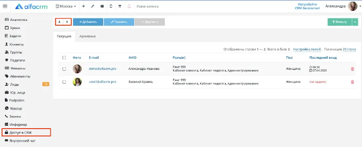Open Настройка полей link
This screenshot has width=362, height=147.
pyautogui.click(x=307, y=49)
